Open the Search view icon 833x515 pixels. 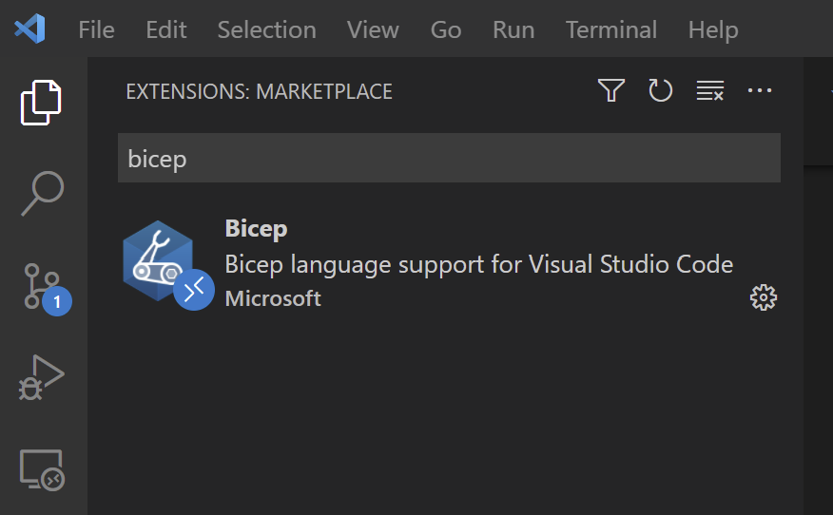click(42, 194)
